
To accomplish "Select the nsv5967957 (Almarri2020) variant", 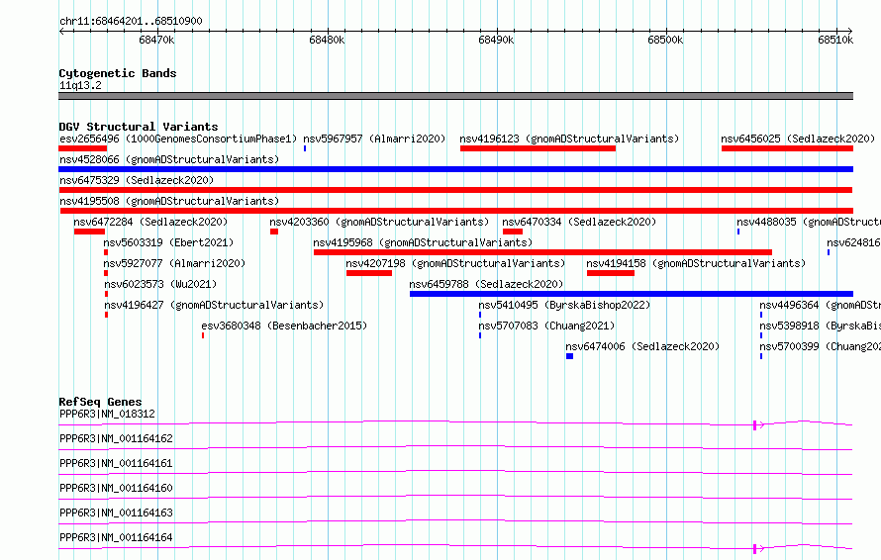I will (374, 139).
